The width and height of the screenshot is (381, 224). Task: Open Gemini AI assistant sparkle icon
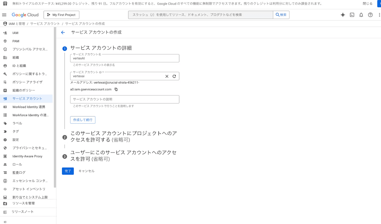click(x=343, y=15)
